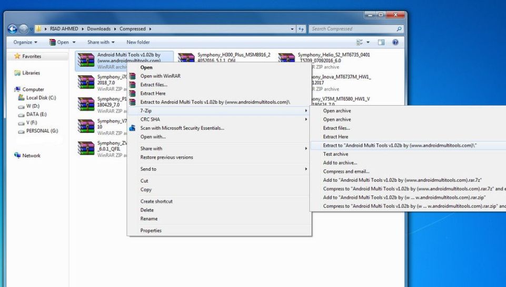The image size is (506, 287).
Task: Expand the CRC SHA submenu
Action: tap(220, 120)
